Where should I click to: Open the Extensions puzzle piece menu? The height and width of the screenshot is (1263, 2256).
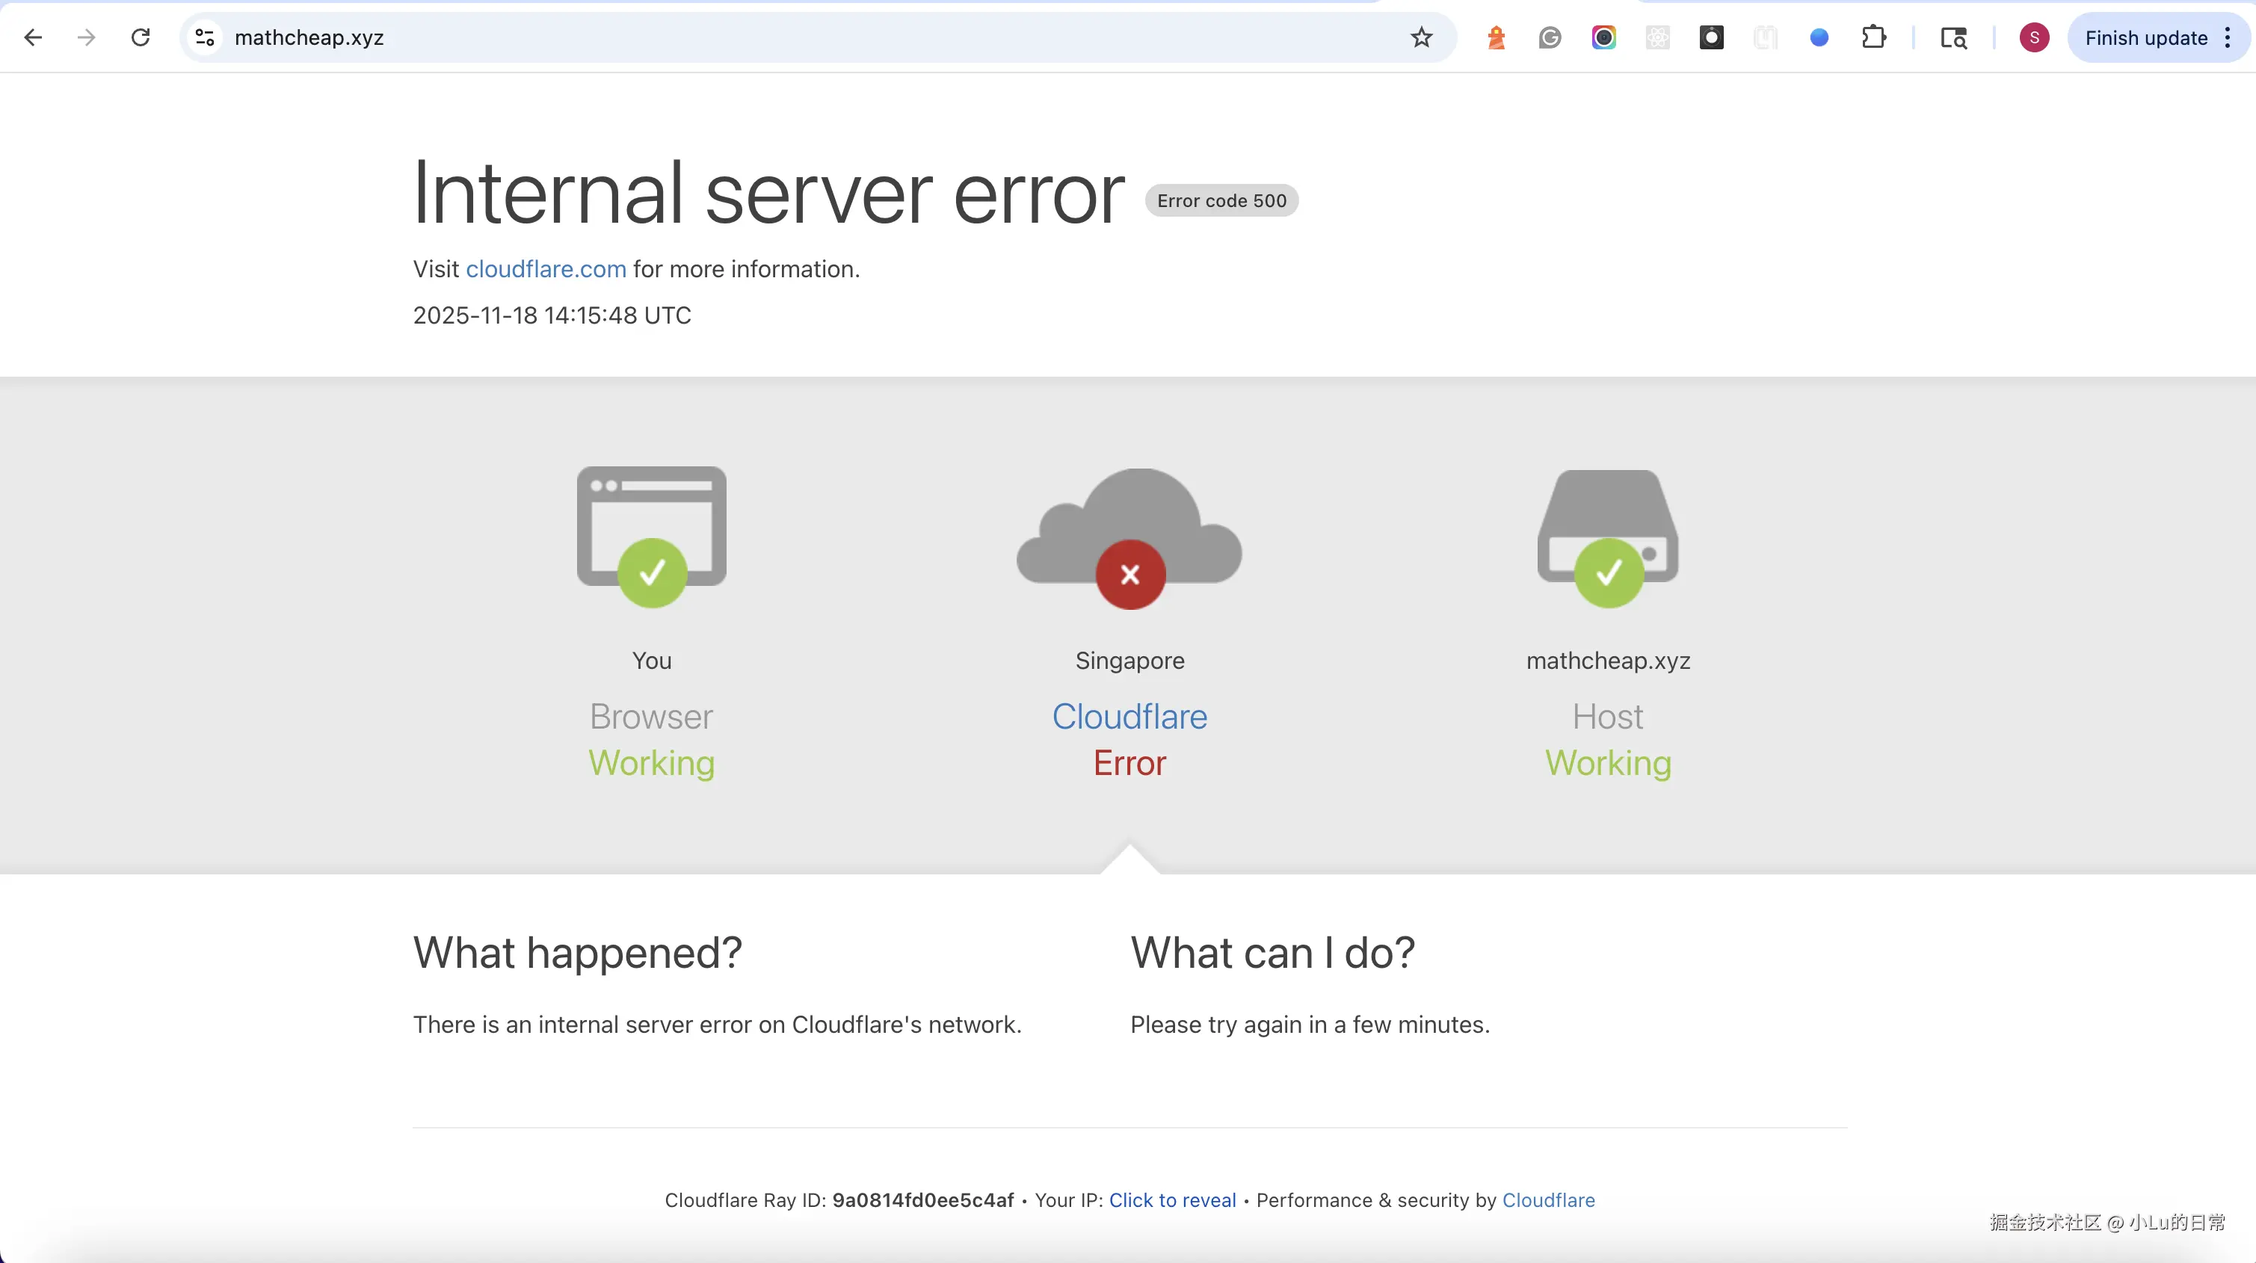tap(1873, 37)
